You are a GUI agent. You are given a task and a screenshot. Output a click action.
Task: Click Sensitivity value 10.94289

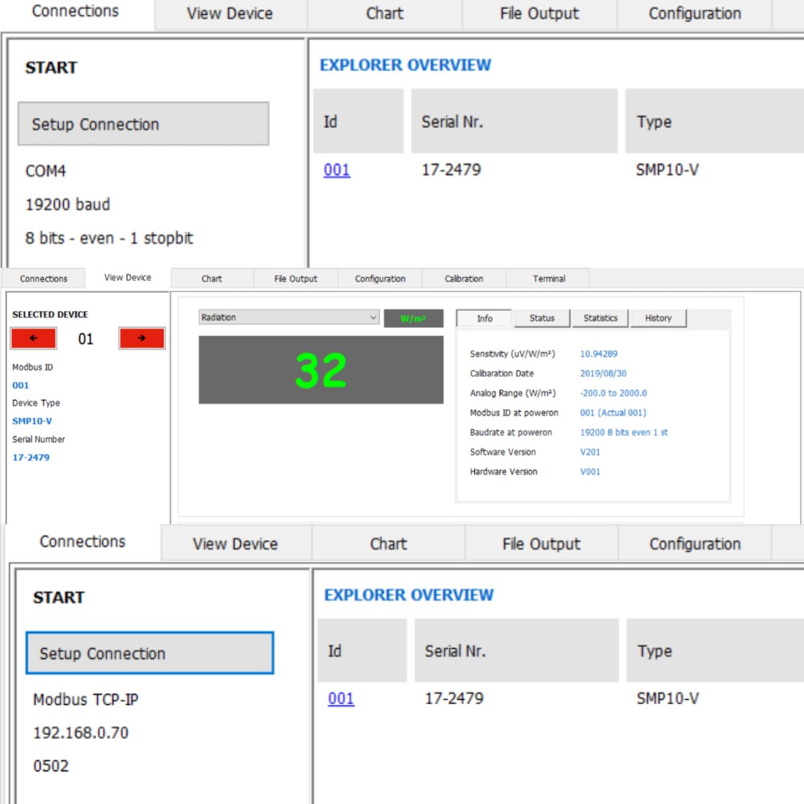tap(599, 354)
